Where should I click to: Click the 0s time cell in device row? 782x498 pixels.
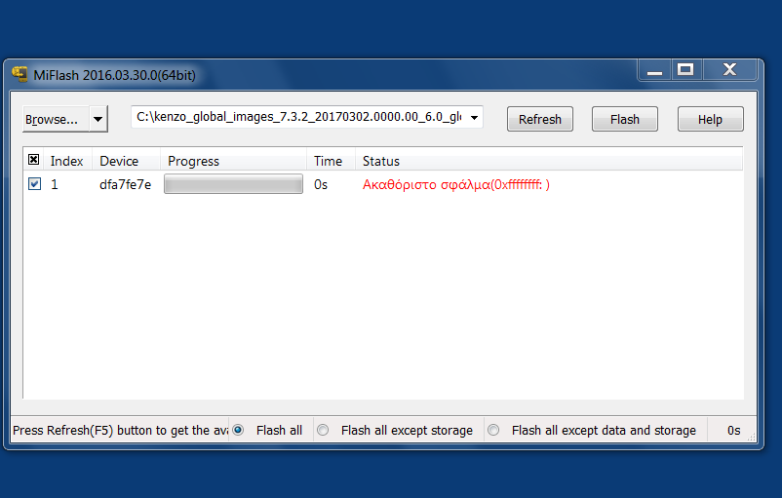click(x=321, y=184)
